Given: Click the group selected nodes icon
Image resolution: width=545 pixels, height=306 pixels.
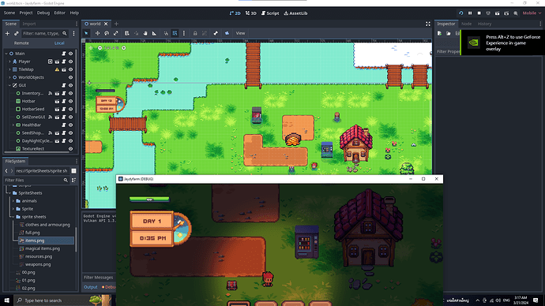Looking at the screenshot, I should pyautogui.click(x=205, y=33).
